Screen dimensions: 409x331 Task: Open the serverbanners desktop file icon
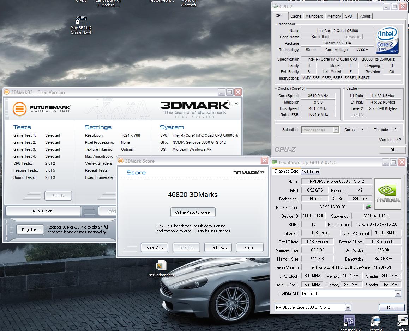[x=161, y=268]
